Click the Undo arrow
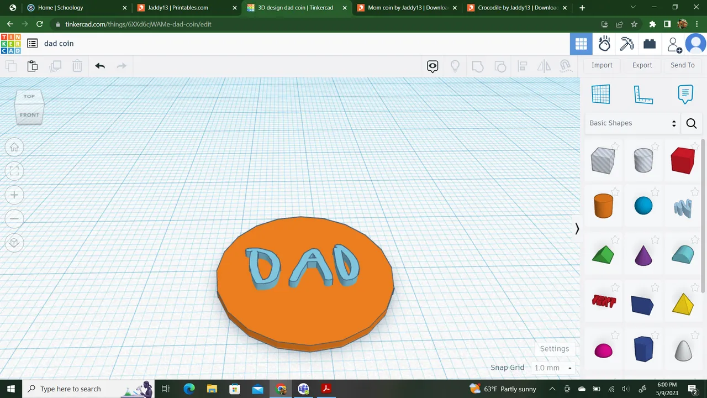Screen dimensions: 707x398 pos(99,66)
